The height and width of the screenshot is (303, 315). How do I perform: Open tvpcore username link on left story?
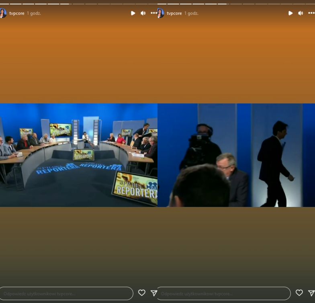(x=17, y=13)
